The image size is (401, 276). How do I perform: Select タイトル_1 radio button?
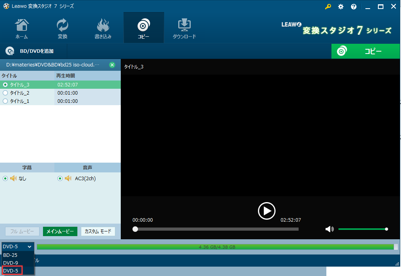tap(5, 101)
